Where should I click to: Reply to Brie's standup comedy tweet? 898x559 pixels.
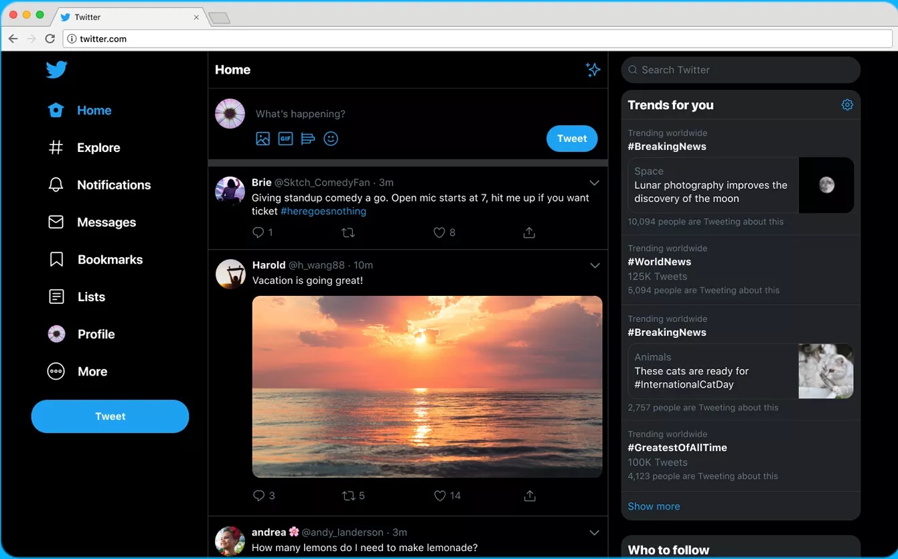click(x=258, y=233)
